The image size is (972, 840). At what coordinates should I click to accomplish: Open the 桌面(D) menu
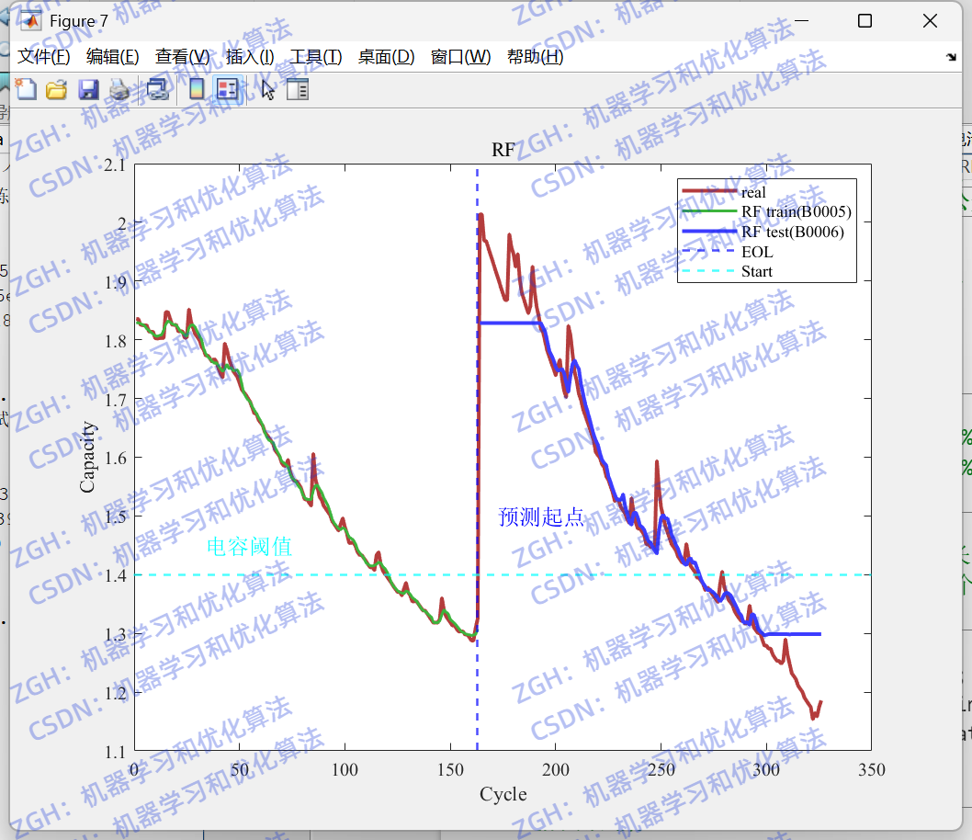(386, 57)
